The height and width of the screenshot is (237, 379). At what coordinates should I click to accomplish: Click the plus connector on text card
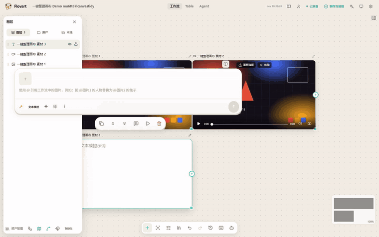[191, 174]
